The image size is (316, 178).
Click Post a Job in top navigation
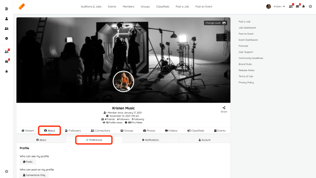point(182,6)
